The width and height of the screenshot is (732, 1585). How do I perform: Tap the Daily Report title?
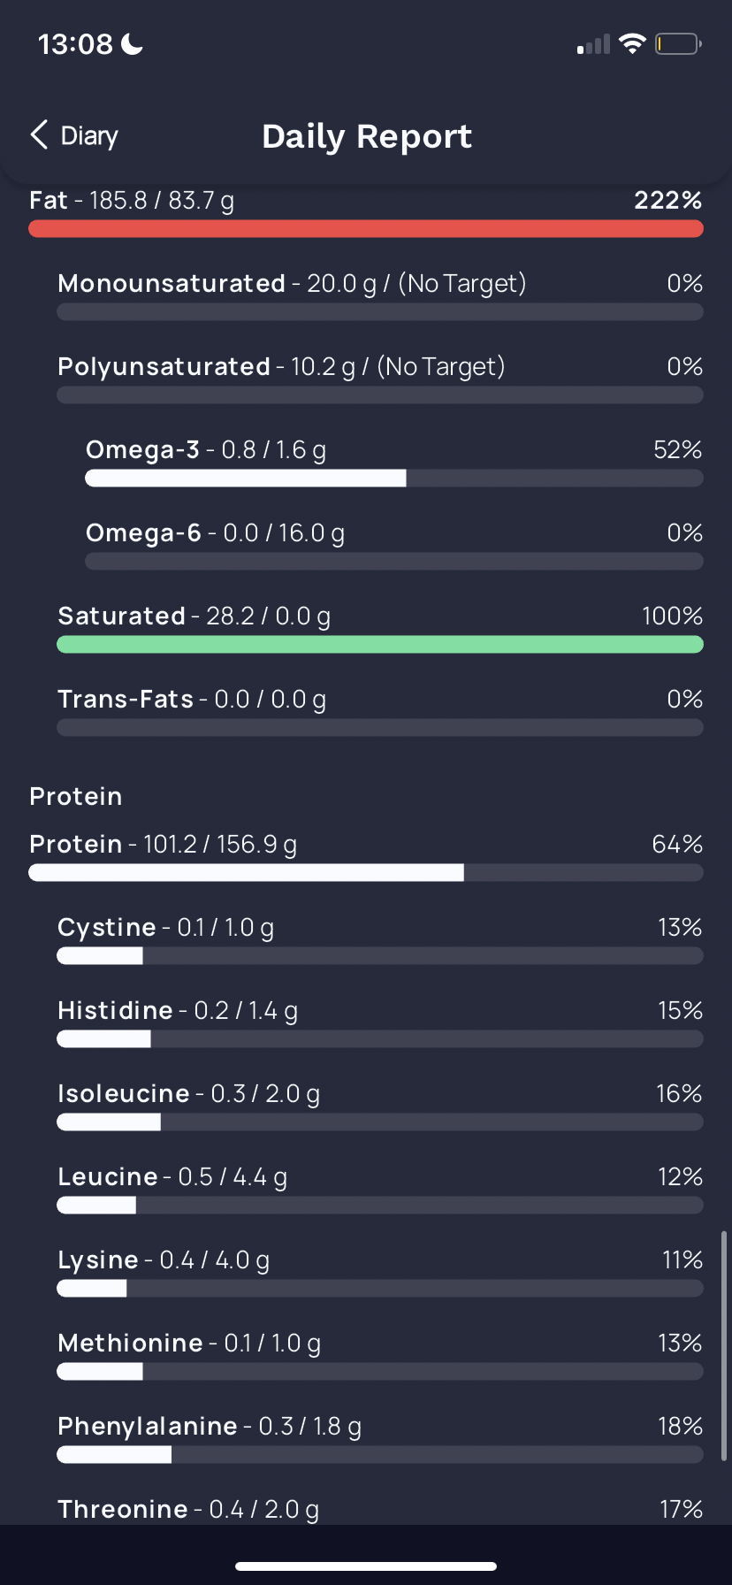[x=367, y=136]
